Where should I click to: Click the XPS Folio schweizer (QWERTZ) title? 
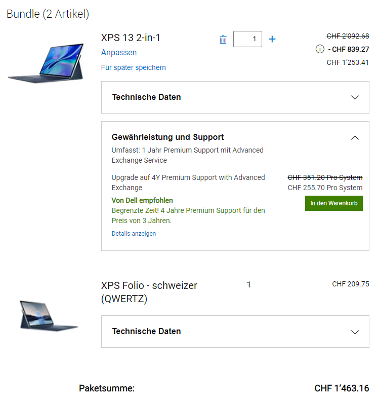click(x=149, y=292)
